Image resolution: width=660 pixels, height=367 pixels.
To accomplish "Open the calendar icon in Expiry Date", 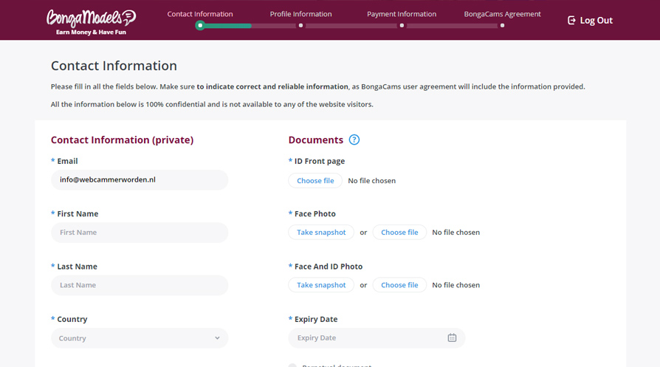I will click(x=452, y=338).
